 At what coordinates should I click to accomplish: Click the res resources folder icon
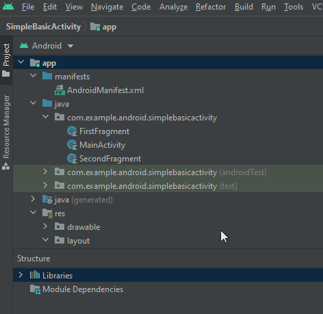tap(47, 213)
